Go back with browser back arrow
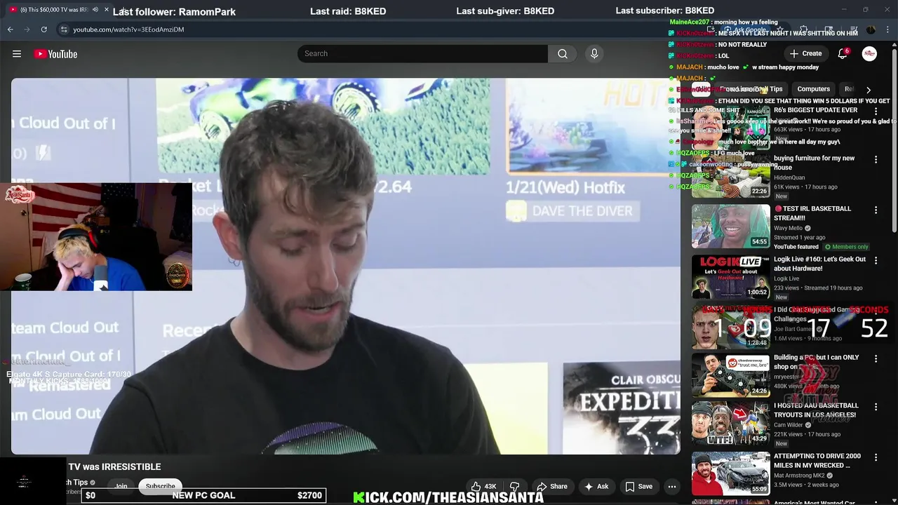This screenshot has height=505, width=898. tap(11, 29)
